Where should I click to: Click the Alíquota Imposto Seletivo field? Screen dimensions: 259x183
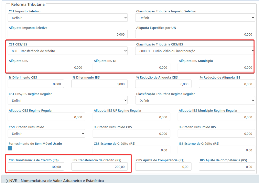(x=68, y=34)
